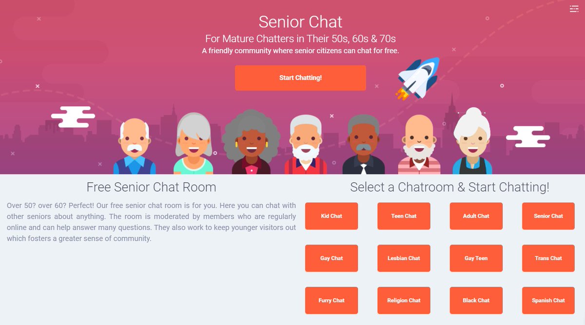Open the Furry Chat room
Viewport: 585px width, 325px height.
coord(331,301)
